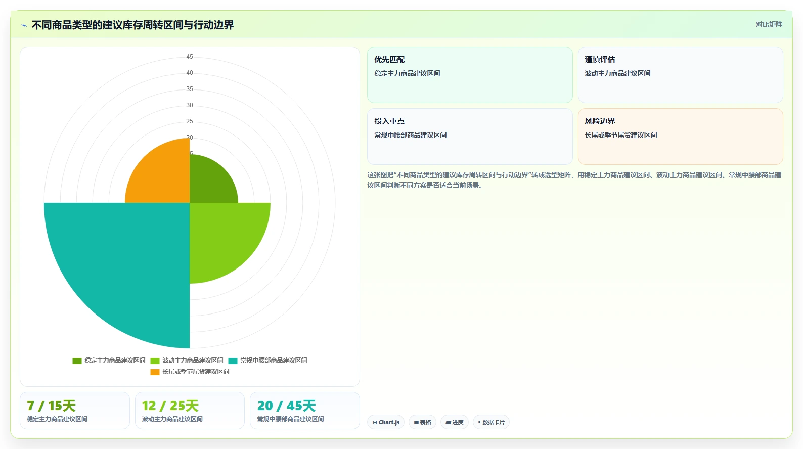Screen dimensions: 803x449
Task: Click 波动主力商品建议区间 text in 谨慎评估 card
Action: click(x=617, y=73)
